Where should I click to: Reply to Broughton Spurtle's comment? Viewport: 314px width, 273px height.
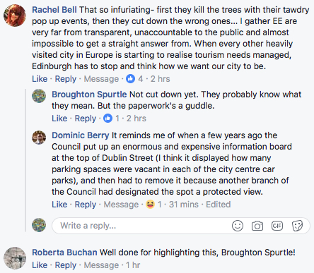[86, 119]
